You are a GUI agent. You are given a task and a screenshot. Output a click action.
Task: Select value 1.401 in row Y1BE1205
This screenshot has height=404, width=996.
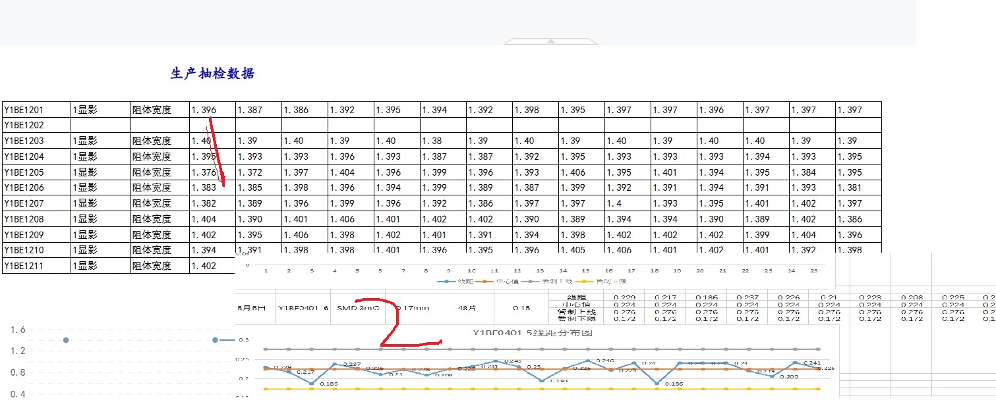tap(665, 172)
